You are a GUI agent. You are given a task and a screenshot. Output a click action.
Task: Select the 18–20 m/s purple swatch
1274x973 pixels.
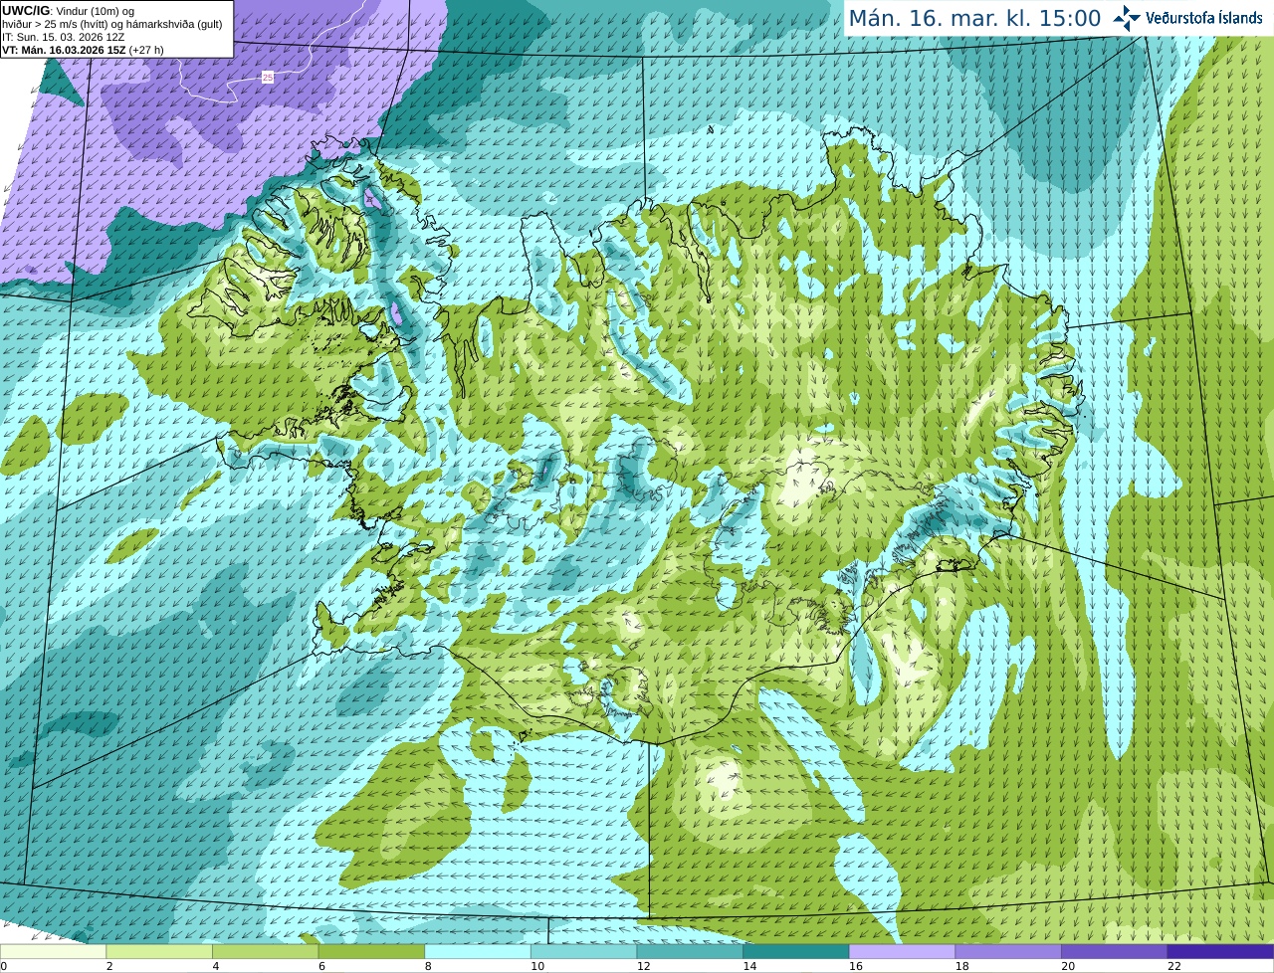tap(1008, 951)
